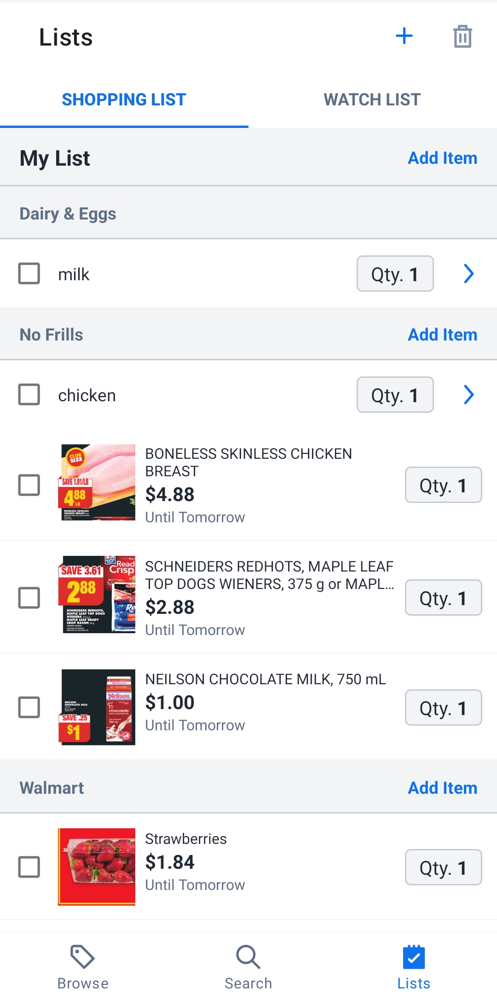497x999 pixels.
Task: Tap Add Item beside My List
Action: pos(443,158)
